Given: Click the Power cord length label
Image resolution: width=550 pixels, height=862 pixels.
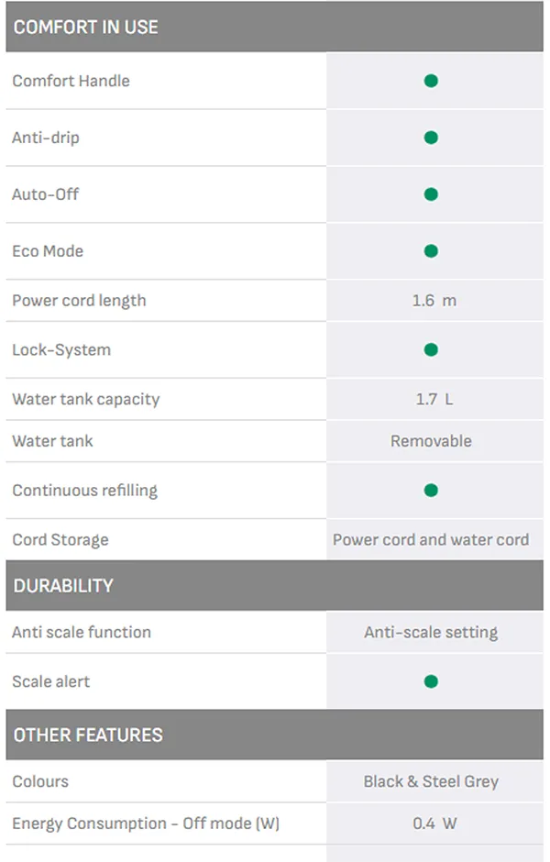Looking at the screenshot, I should [79, 301].
